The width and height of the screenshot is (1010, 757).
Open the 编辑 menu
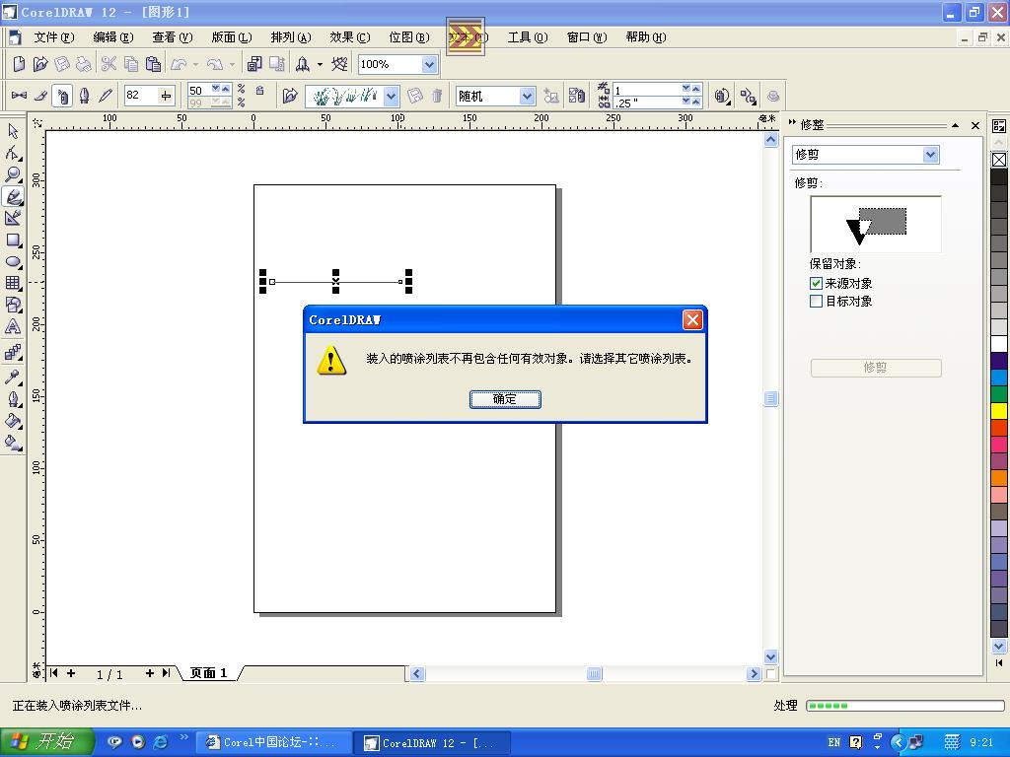(113, 37)
